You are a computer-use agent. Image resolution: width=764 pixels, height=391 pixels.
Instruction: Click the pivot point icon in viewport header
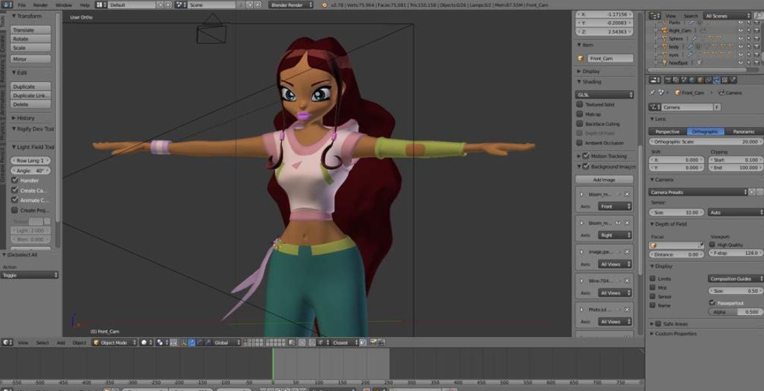click(160, 342)
